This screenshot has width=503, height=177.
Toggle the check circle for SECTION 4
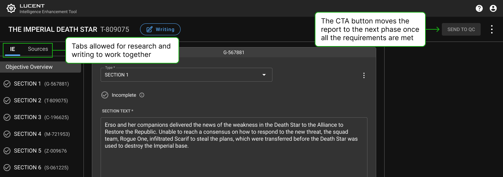click(x=7, y=134)
